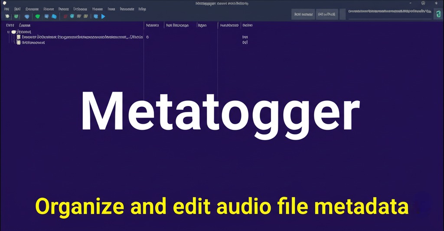Click the blue icon just left of play arrow
This screenshot has width=444, height=231.
96,16
